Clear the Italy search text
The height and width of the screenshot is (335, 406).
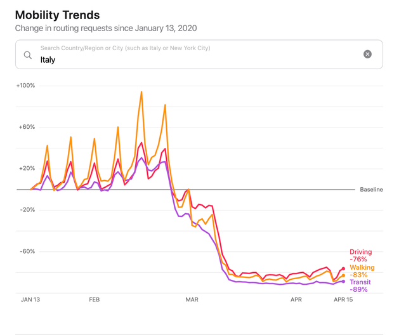pyautogui.click(x=367, y=55)
